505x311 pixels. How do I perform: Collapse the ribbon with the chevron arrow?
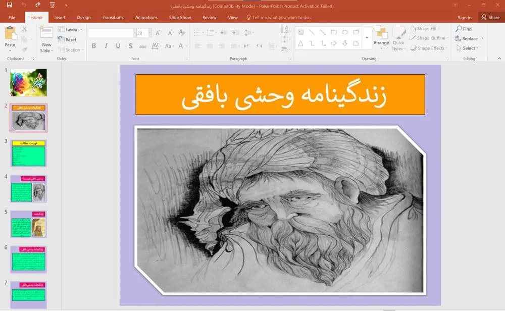[499, 59]
